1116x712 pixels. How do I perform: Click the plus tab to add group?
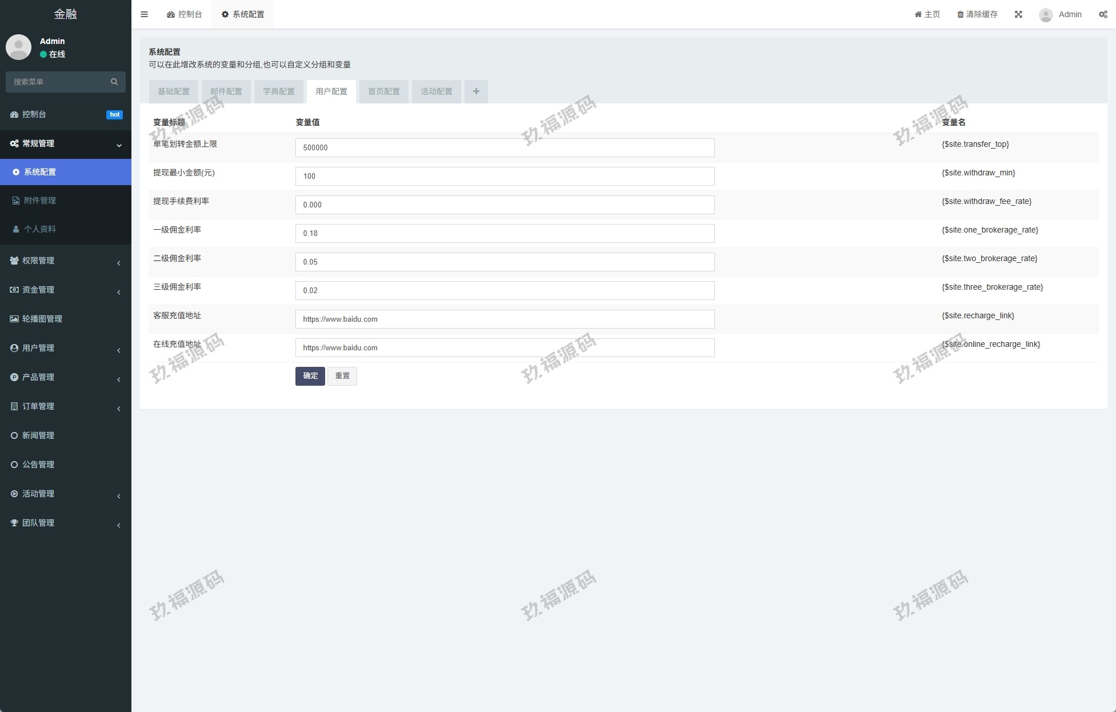tap(476, 91)
